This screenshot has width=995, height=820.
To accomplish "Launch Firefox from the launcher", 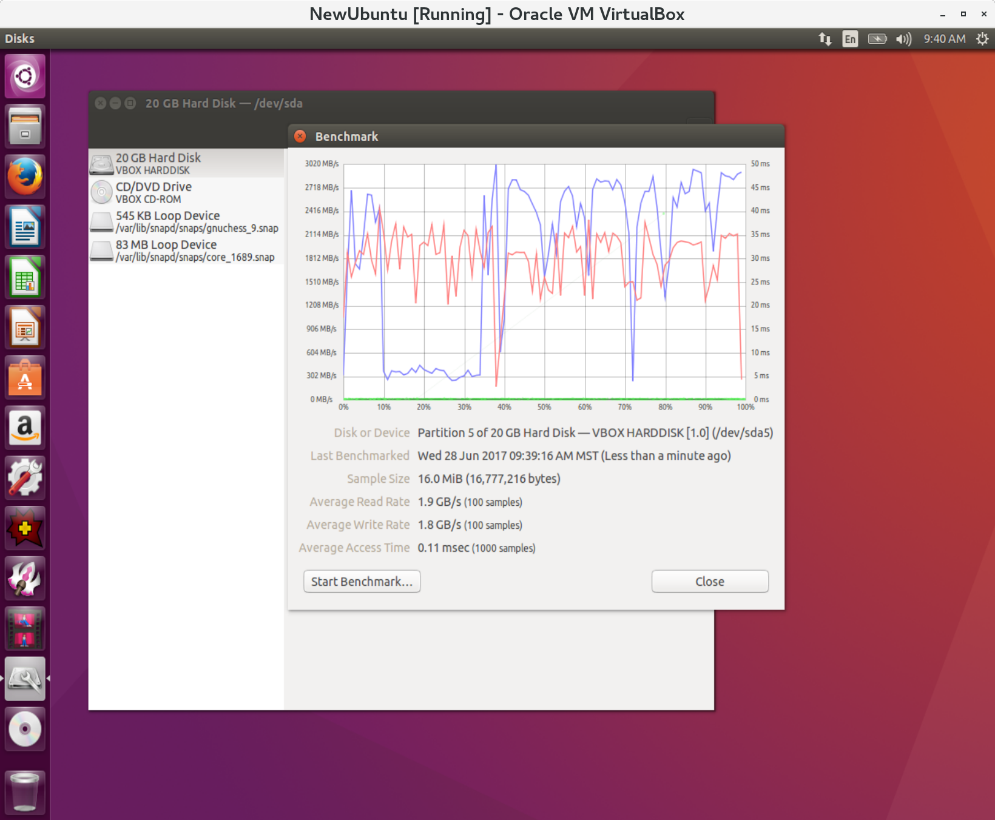I will [25, 177].
